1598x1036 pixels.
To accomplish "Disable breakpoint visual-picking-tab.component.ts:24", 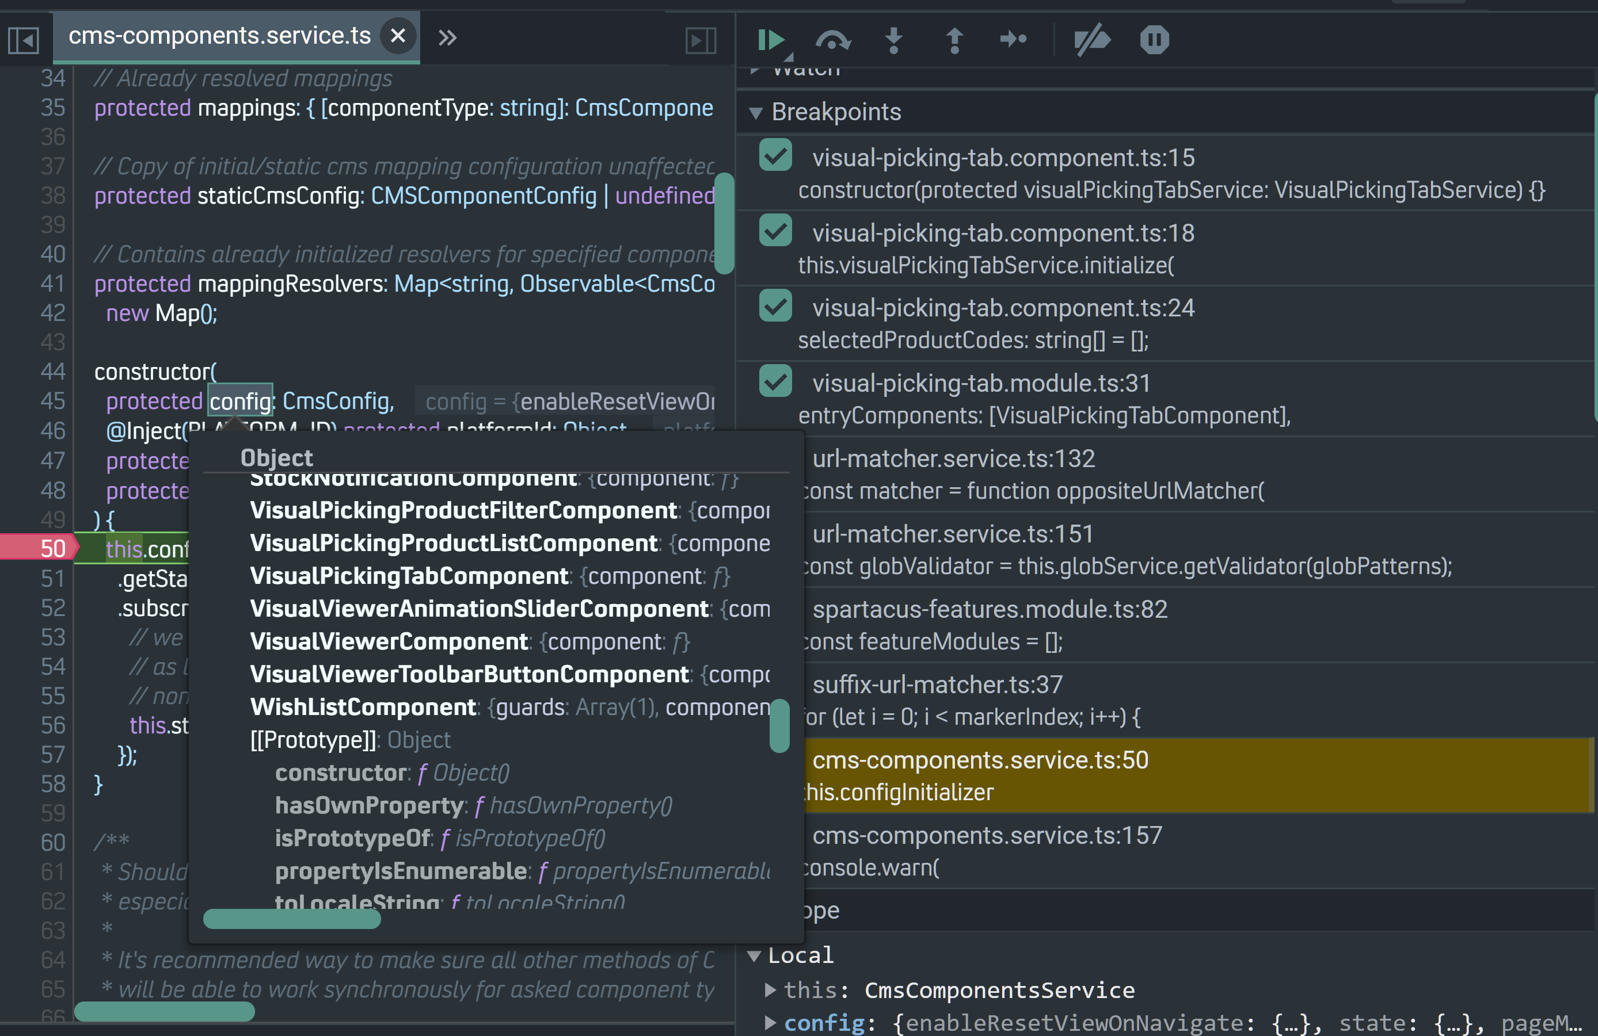I will [775, 307].
